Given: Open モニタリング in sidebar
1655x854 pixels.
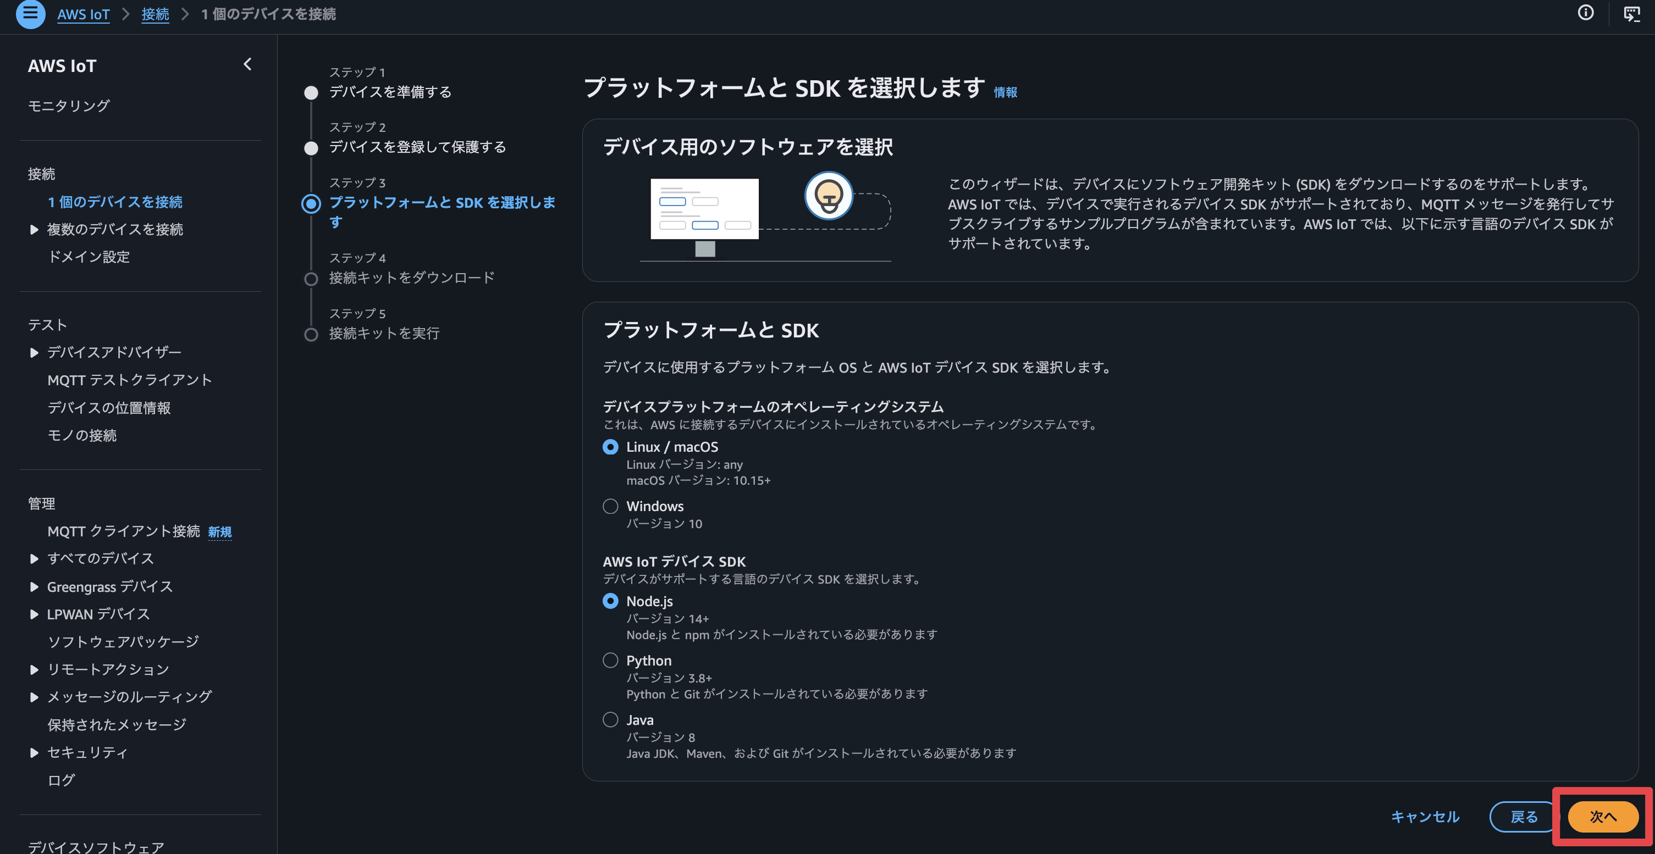Looking at the screenshot, I should (69, 106).
